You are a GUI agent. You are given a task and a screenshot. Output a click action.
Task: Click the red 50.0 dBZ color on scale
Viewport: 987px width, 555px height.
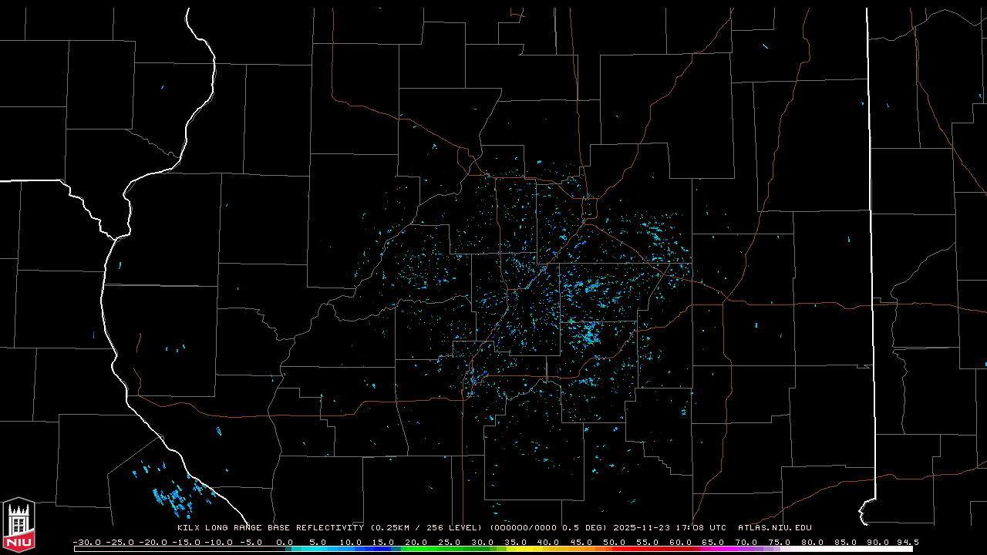tap(614, 549)
